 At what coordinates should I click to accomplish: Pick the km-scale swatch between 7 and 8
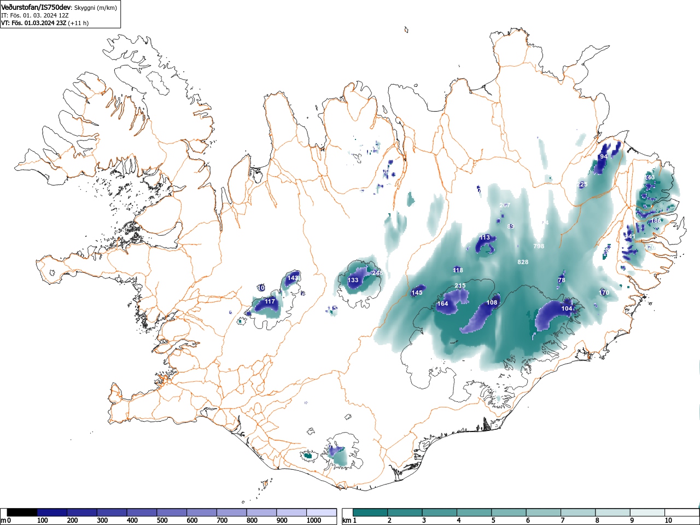click(x=579, y=512)
